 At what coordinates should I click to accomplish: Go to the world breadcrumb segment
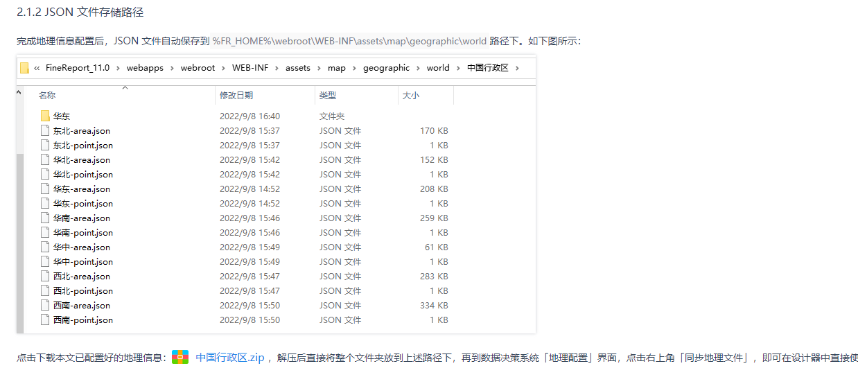pyautogui.click(x=438, y=68)
